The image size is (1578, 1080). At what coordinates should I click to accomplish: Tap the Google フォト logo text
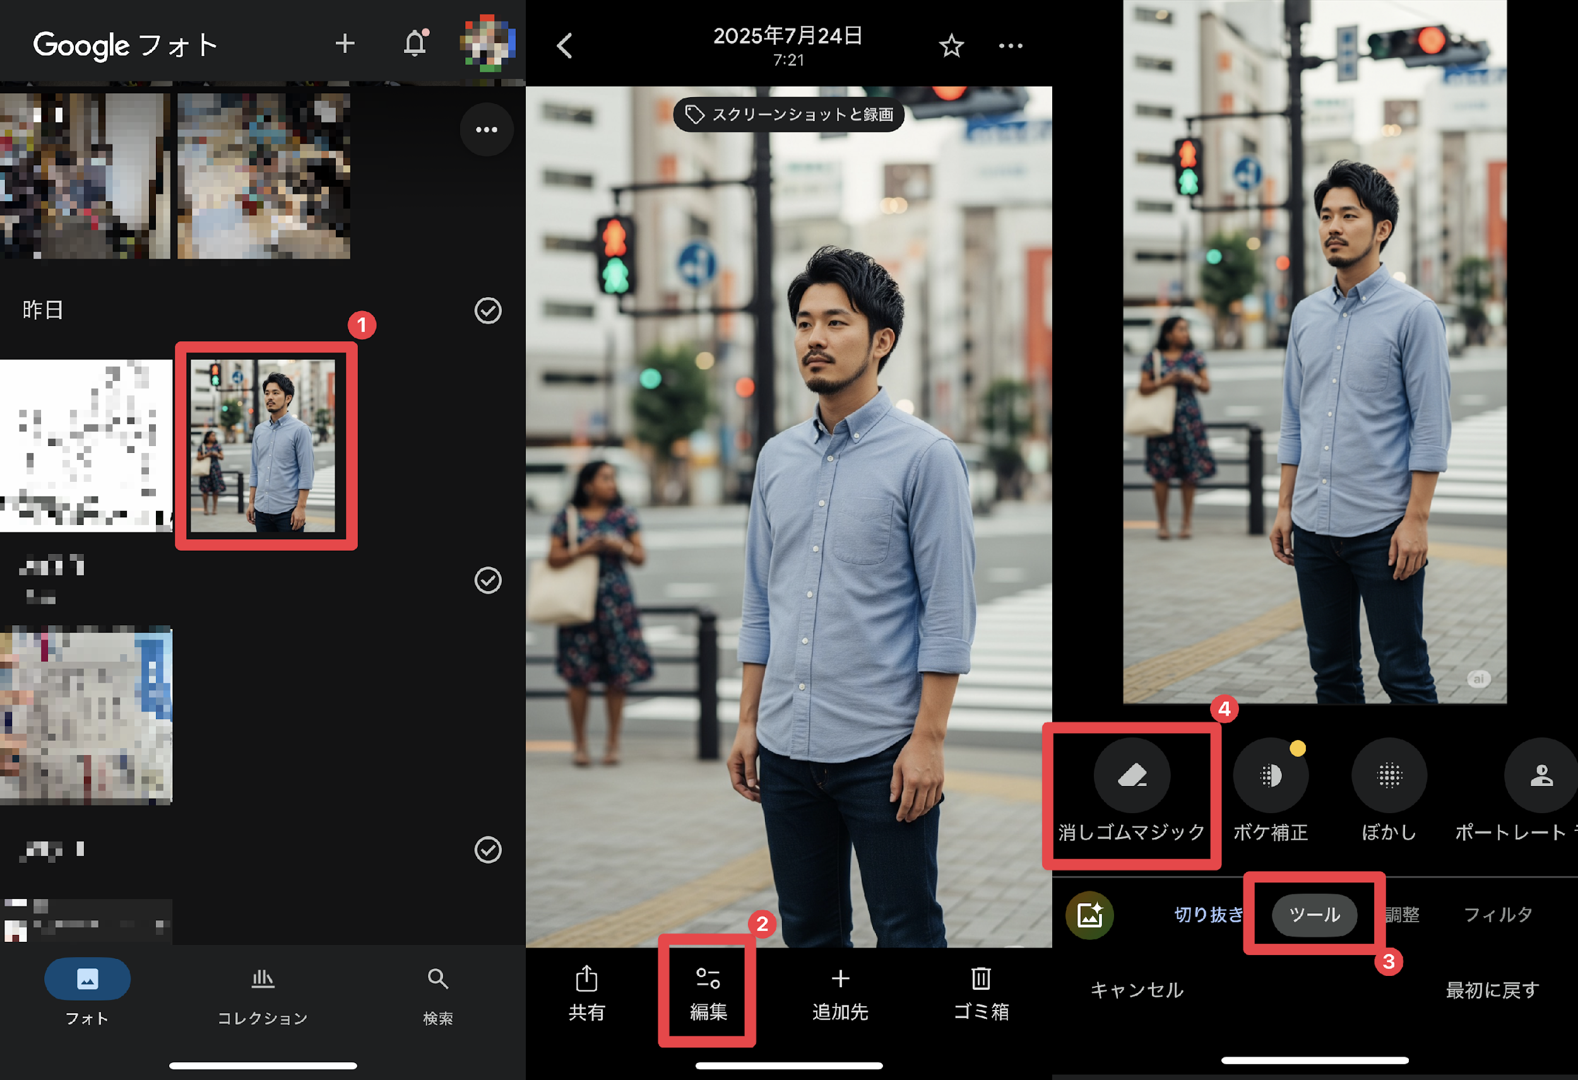(x=126, y=45)
